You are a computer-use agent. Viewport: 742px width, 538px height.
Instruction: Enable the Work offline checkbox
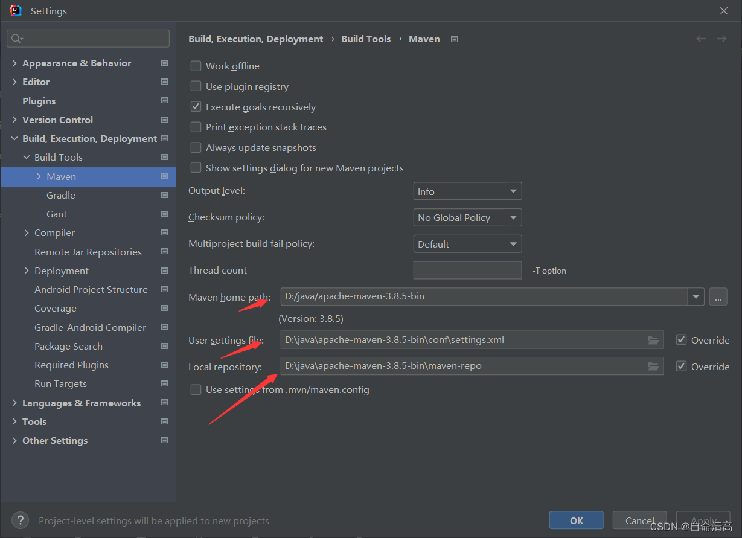196,66
